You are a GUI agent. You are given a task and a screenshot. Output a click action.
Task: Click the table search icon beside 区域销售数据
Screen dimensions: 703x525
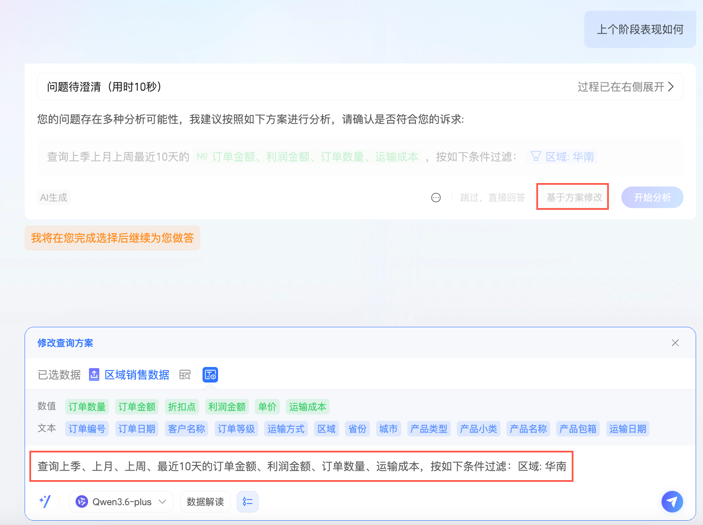pos(185,375)
